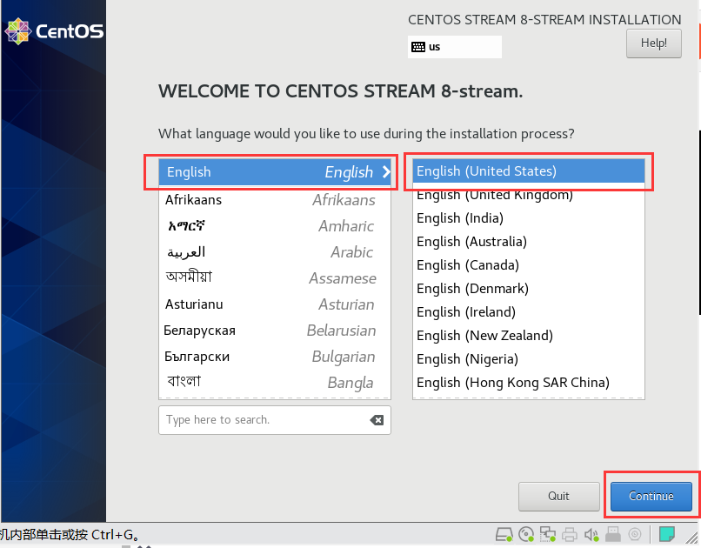Choose English (India) locale

coord(529,218)
